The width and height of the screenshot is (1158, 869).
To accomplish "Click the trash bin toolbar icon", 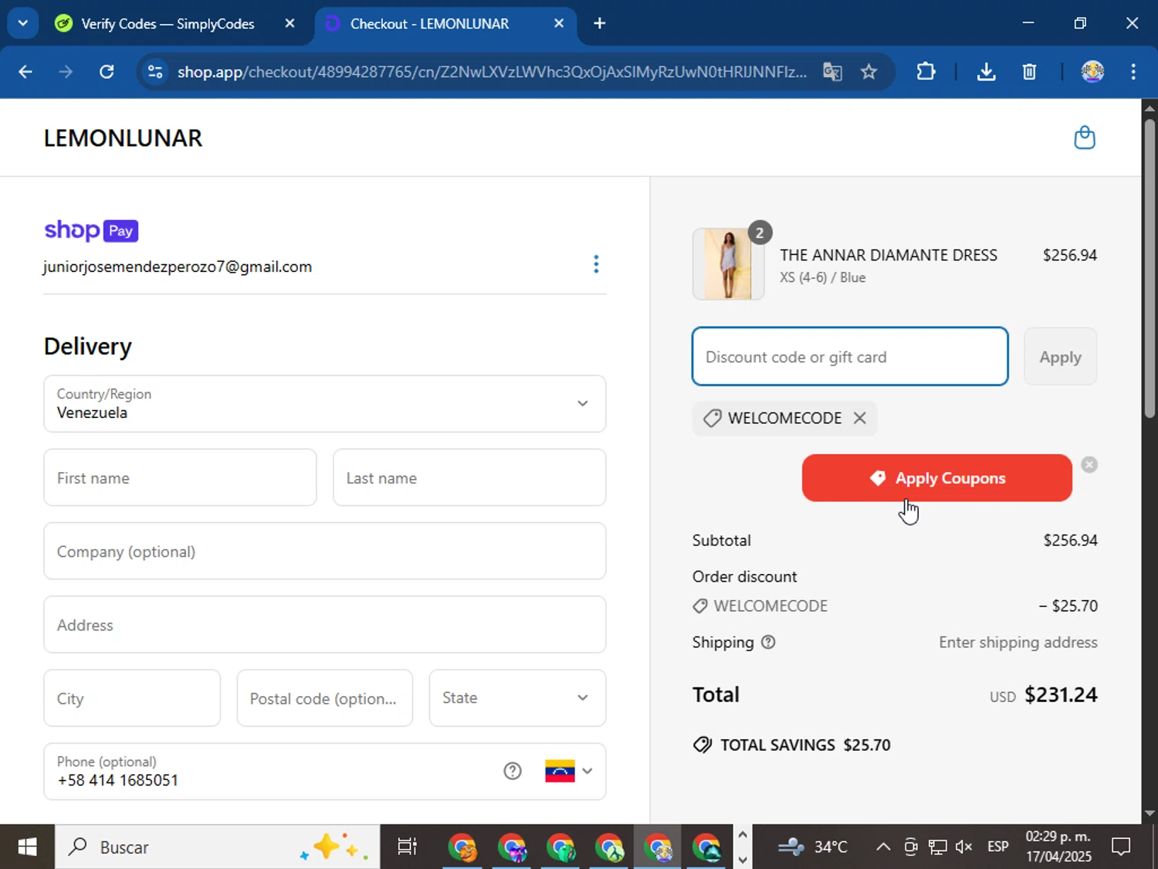I will point(1029,72).
